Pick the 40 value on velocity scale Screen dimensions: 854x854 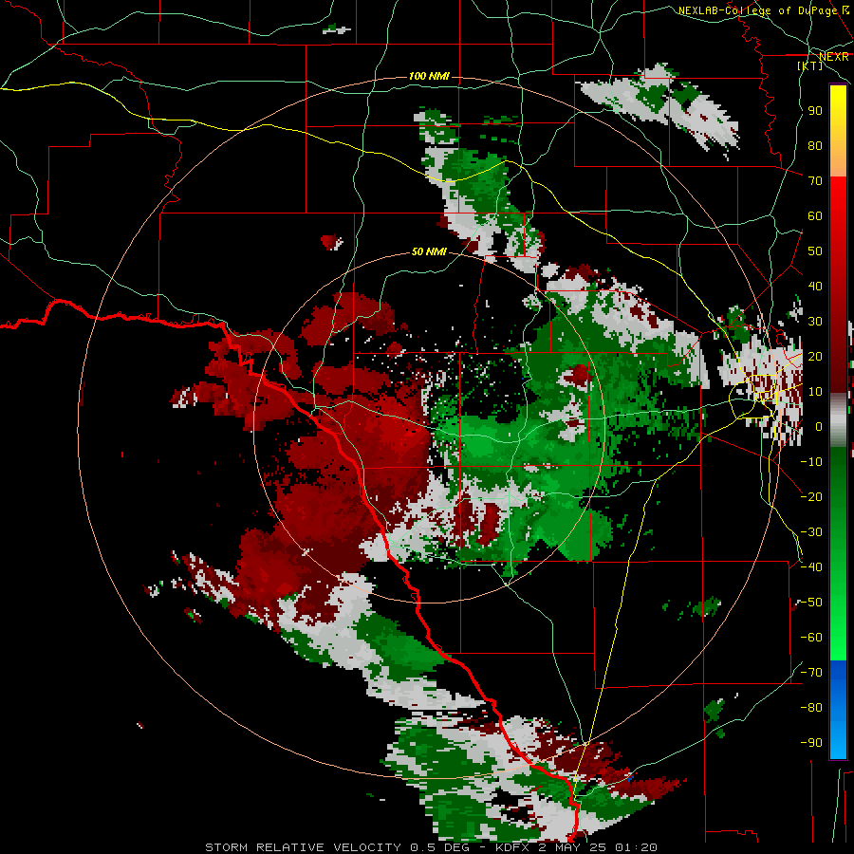tap(815, 287)
